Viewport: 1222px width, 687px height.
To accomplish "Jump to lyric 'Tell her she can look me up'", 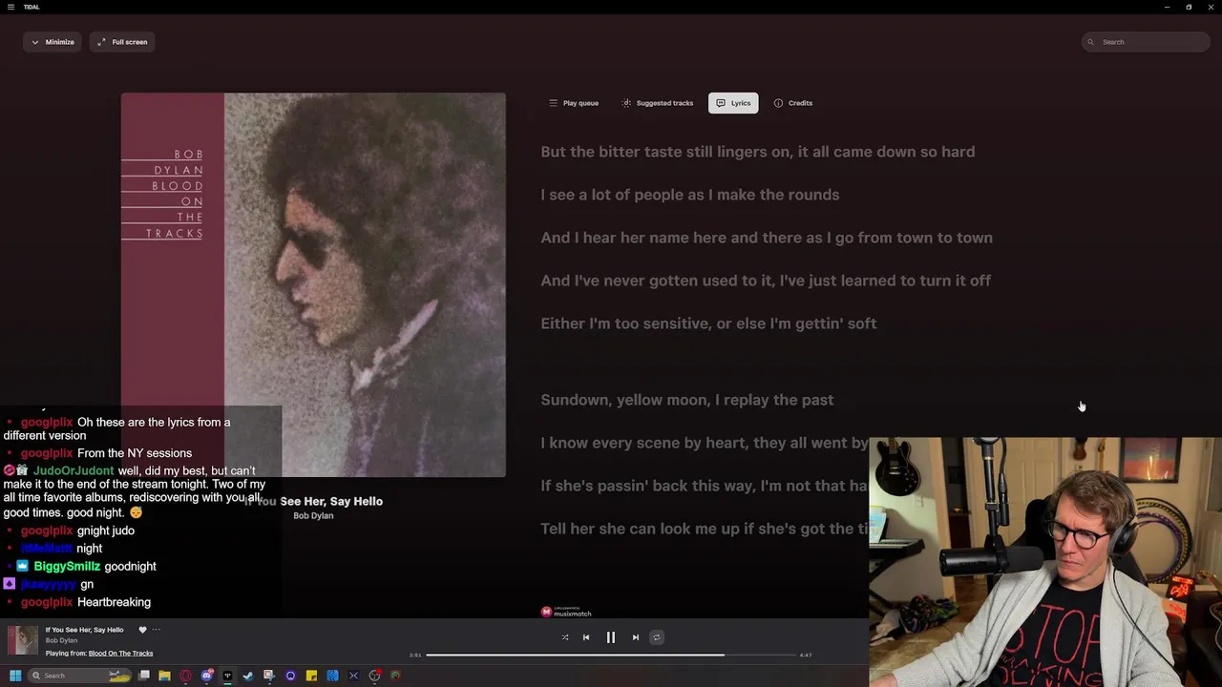I will (x=705, y=529).
